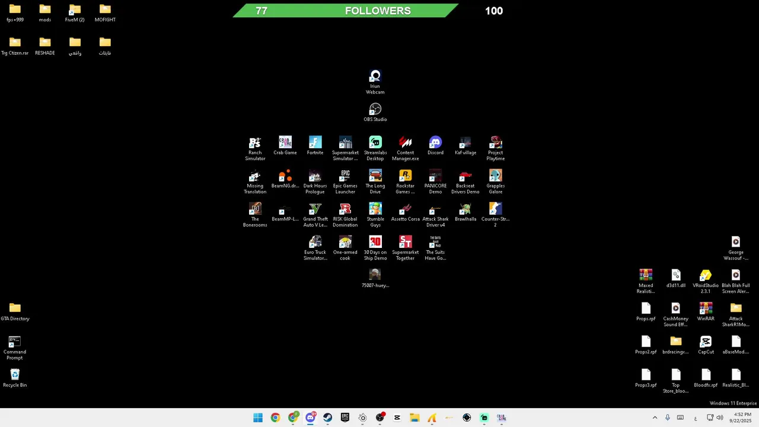Image resolution: width=759 pixels, height=427 pixels.
Task: Open the Windows Start menu button
Action: [258, 418]
